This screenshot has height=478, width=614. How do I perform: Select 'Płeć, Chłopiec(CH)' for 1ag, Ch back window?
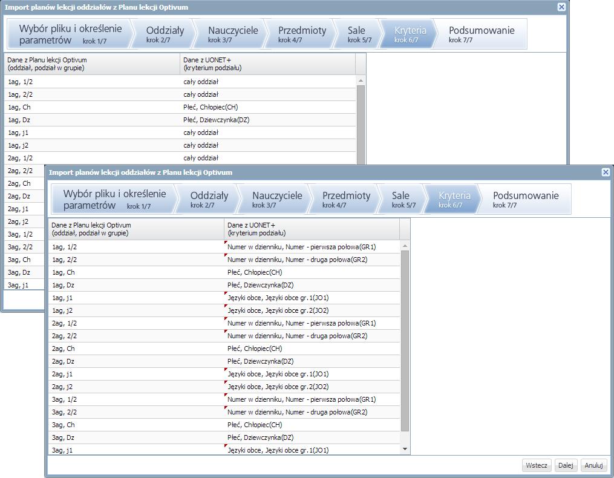[268, 107]
